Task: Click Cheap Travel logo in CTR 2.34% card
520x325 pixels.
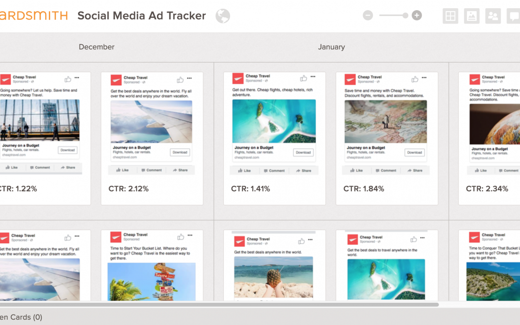Action: 475,79
